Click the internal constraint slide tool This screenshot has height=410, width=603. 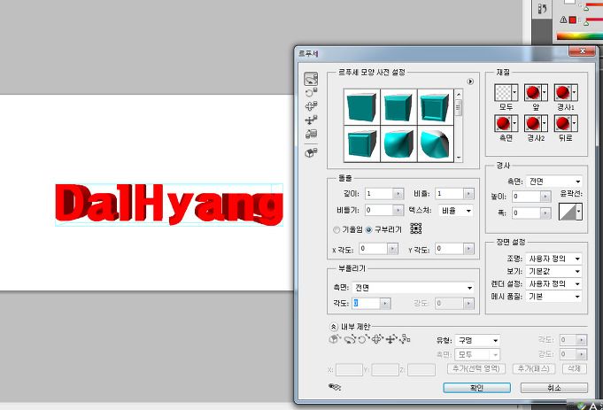391,339
